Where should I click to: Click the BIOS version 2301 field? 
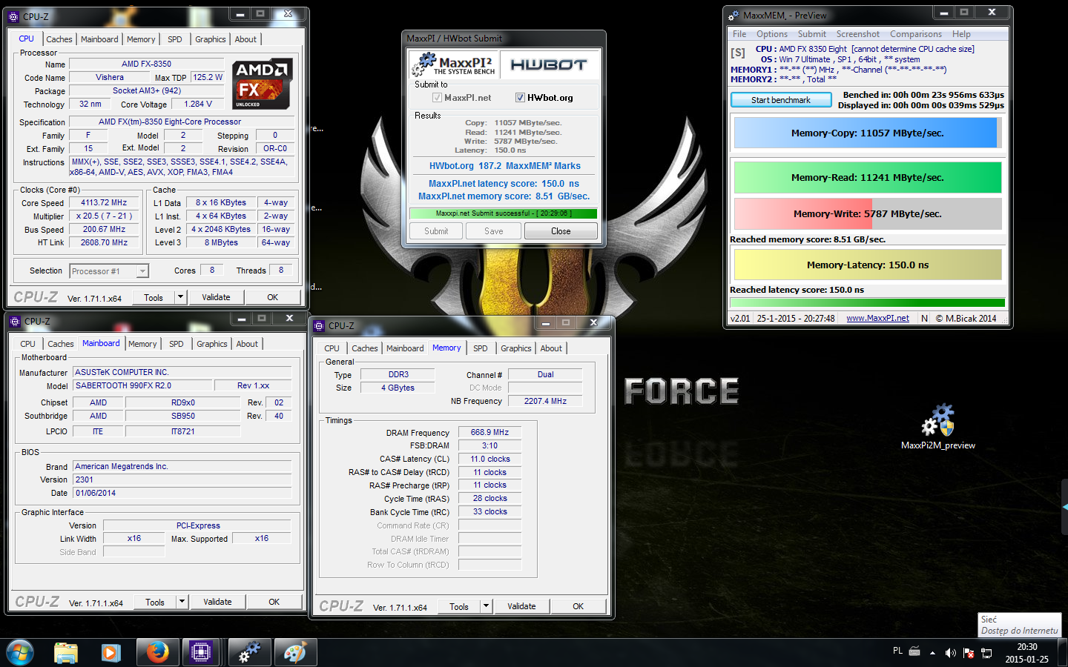coord(182,480)
